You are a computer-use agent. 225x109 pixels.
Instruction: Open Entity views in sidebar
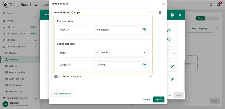coord(20,85)
